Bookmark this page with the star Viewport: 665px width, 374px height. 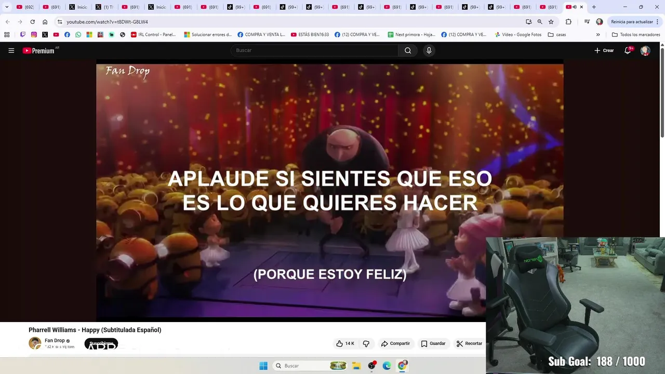coord(551,22)
